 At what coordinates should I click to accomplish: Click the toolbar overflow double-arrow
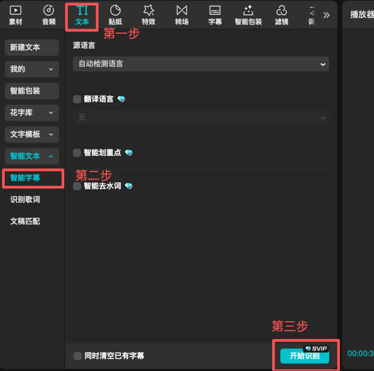pos(326,15)
